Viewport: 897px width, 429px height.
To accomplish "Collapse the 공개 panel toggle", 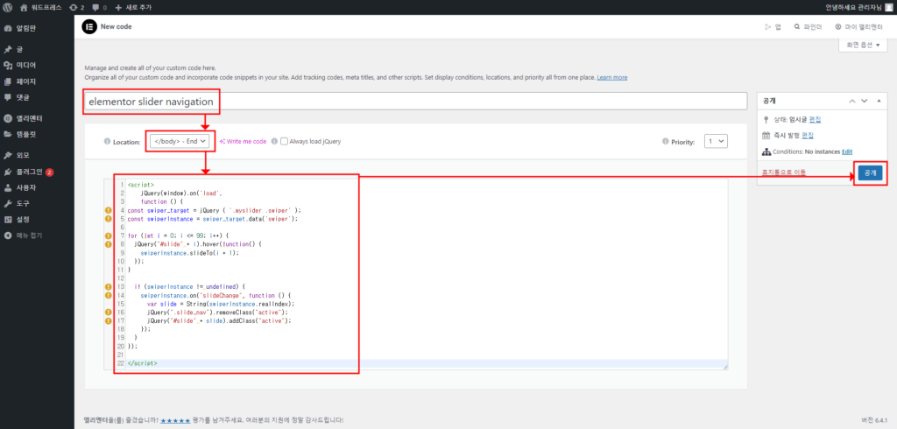I will pyautogui.click(x=879, y=101).
